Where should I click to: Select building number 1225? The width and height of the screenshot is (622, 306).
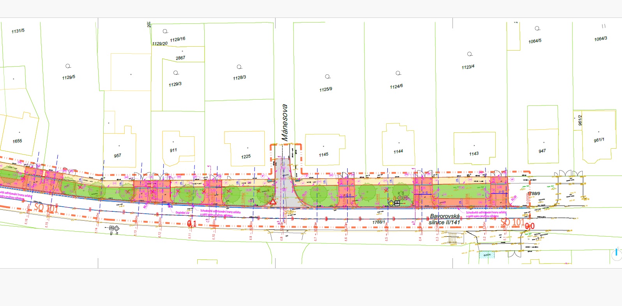(x=246, y=157)
